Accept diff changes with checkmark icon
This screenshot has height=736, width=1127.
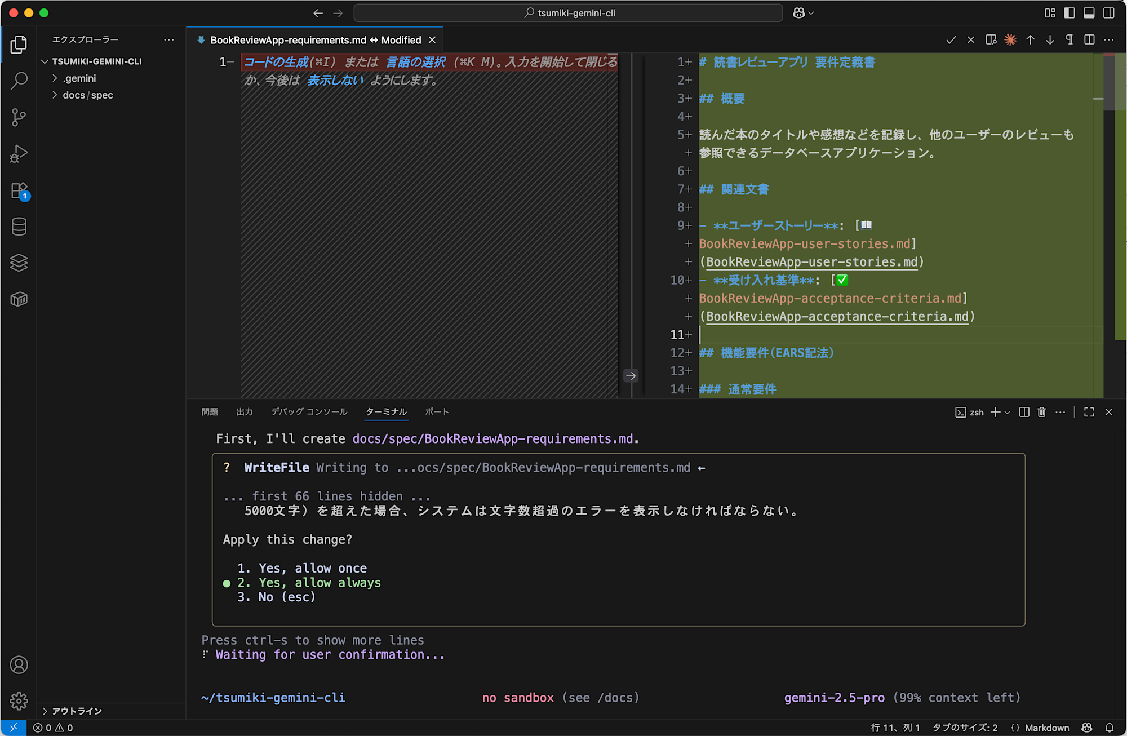(951, 40)
